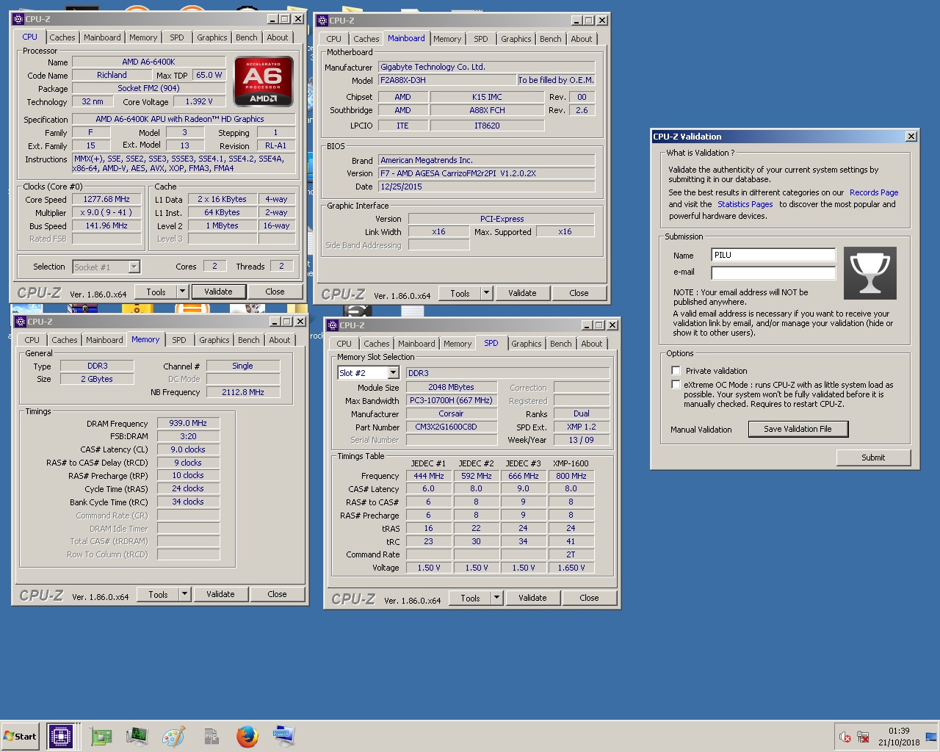The image size is (940, 752).
Task: Click Max Bandwidth value PC3-10700H
Action: pos(451,400)
